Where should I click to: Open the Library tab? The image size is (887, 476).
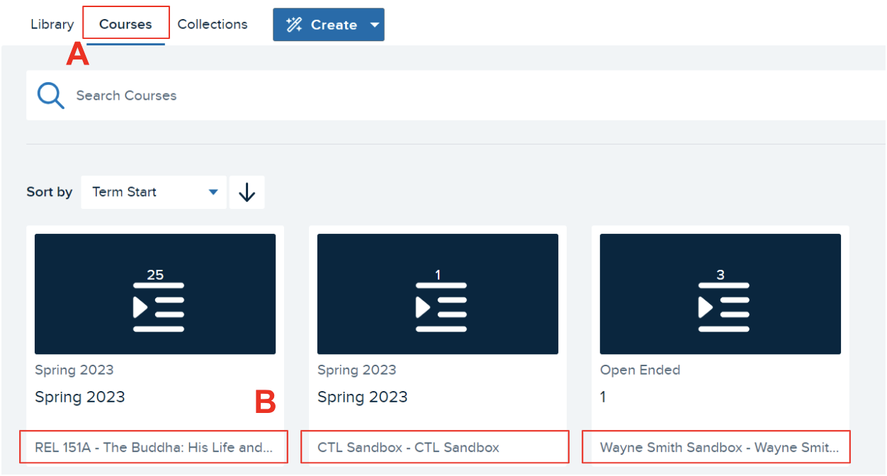(x=52, y=24)
